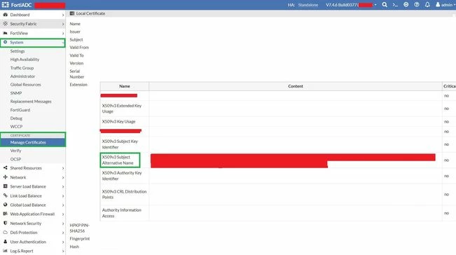Screen dimensions: 456x255
Task: Open Traffic Group page
Action: [22, 68]
